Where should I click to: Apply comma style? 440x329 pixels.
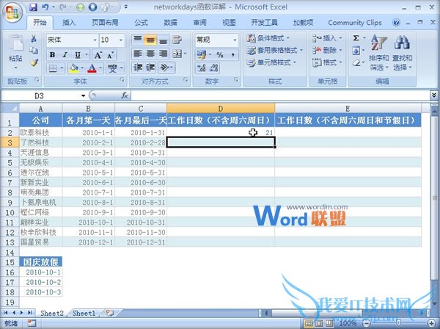click(233, 55)
